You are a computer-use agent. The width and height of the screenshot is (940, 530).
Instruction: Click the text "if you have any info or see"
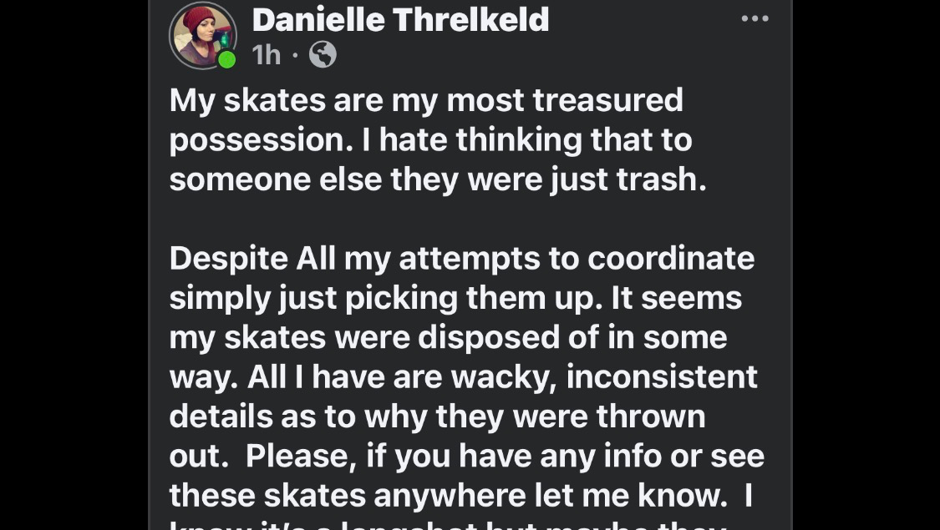(579, 456)
